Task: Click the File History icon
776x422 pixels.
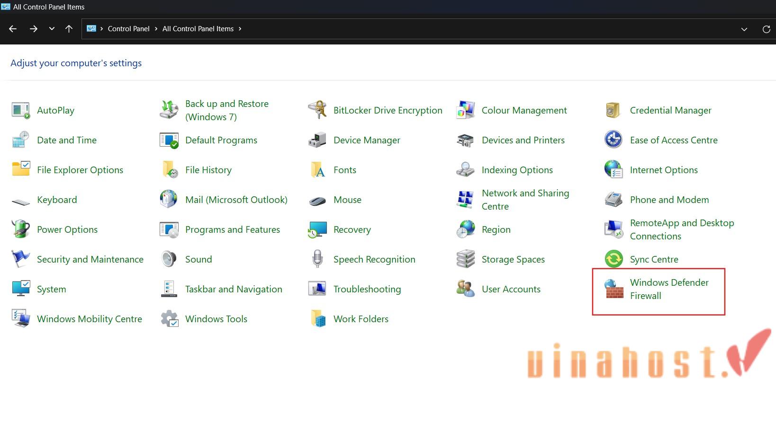Action: (170, 170)
